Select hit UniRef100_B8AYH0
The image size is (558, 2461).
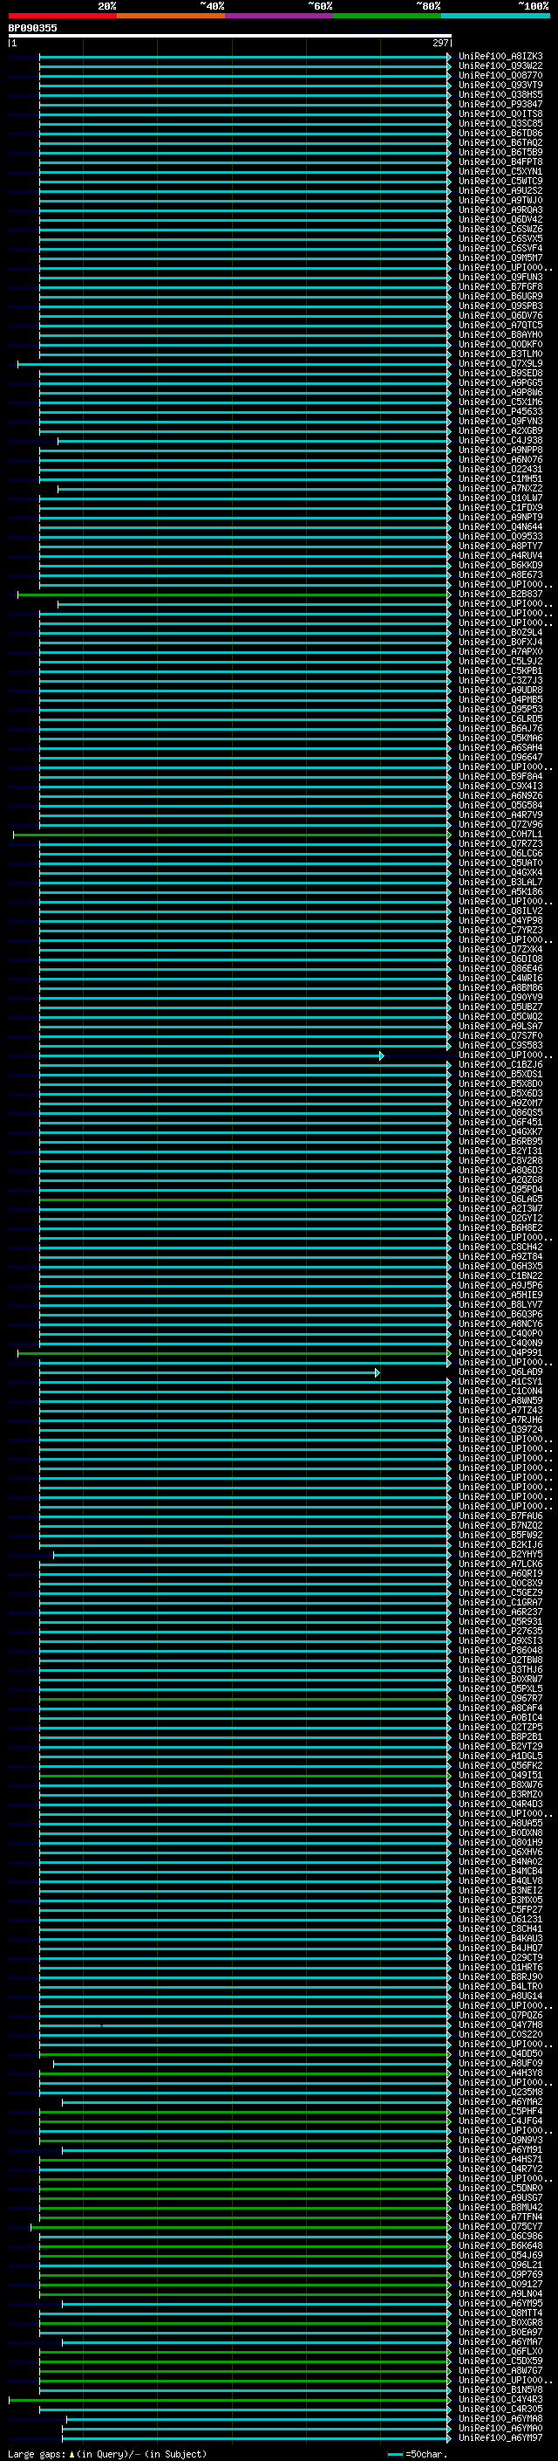[x=500, y=334]
